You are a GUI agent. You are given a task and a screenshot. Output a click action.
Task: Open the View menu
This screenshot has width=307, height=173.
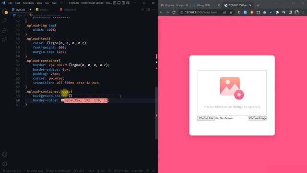click(39, 3)
